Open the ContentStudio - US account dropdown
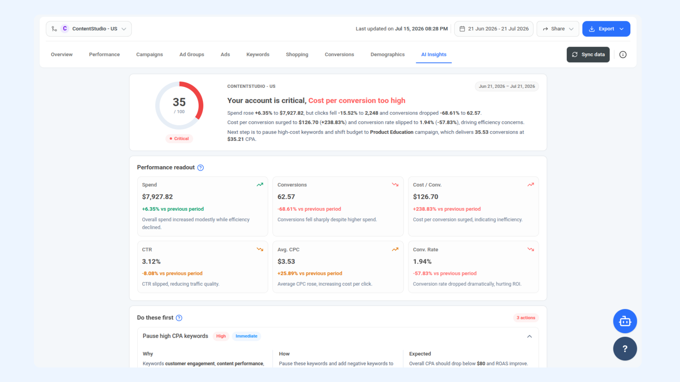Viewport: 680px width, 382px height. tap(89, 29)
